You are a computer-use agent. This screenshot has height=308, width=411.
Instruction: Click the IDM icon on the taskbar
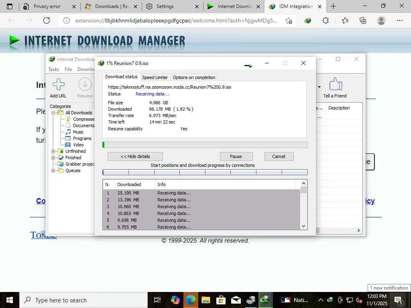[265, 300]
